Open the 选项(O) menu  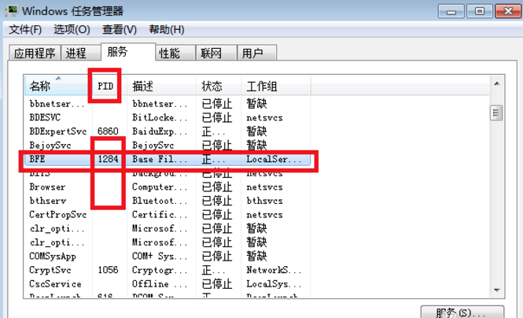coord(72,29)
